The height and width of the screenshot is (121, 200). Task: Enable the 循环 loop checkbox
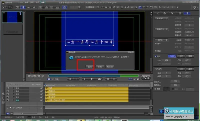point(155,43)
